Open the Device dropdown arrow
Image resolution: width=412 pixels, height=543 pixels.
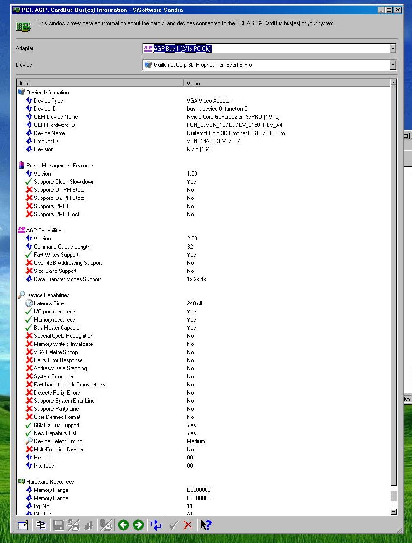(x=393, y=65)
